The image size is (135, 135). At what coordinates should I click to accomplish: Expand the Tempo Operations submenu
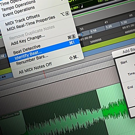[x=18, y=6]
